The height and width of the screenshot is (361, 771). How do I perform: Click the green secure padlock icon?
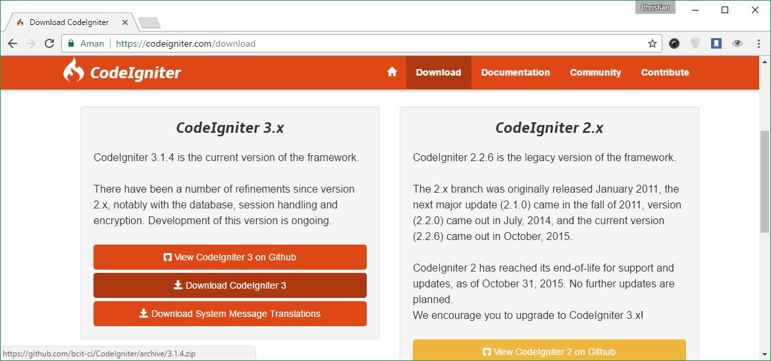tap(71, 43)
